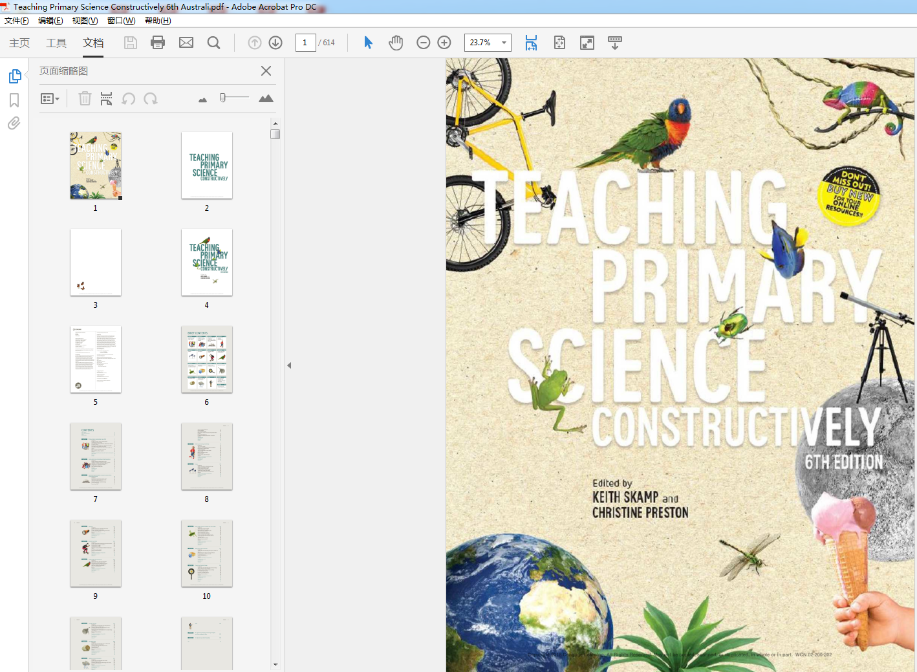The image size is (917, 672).
Task: Open the 帮助(H) menu
Action: 158,21
